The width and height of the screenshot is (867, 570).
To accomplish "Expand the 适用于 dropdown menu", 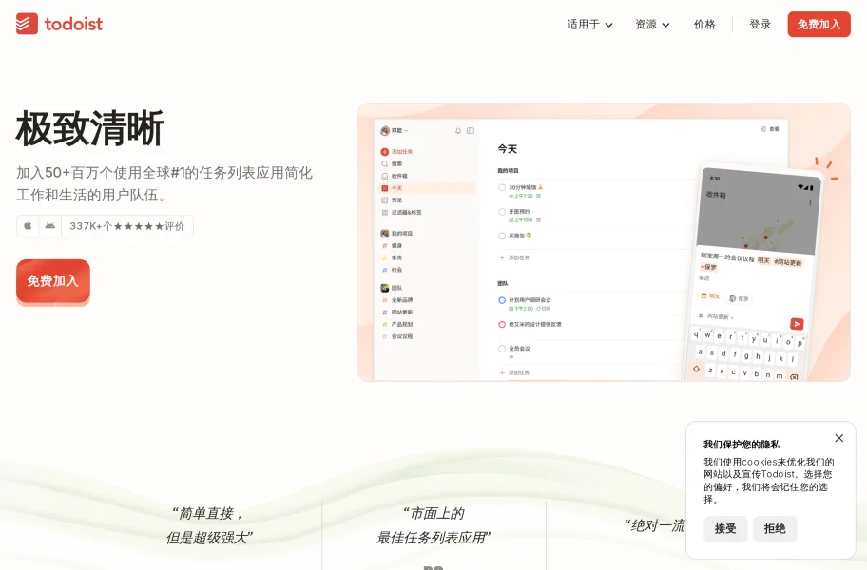I will point(589,25).
